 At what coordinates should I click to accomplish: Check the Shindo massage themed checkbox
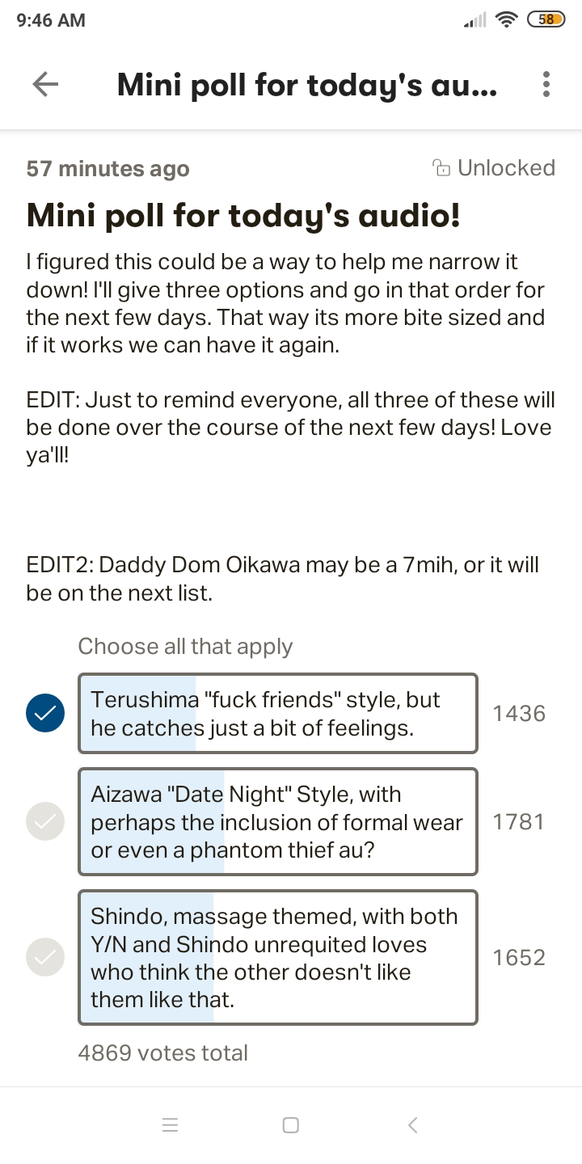[45, 957]
